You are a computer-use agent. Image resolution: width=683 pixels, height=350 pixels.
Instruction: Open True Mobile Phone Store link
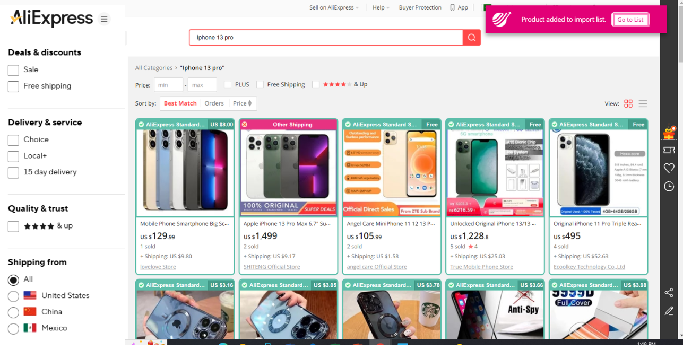tap(482, 267)
